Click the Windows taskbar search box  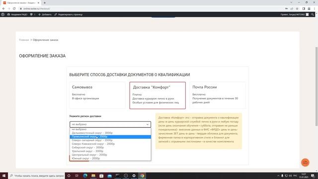[36, 176]
